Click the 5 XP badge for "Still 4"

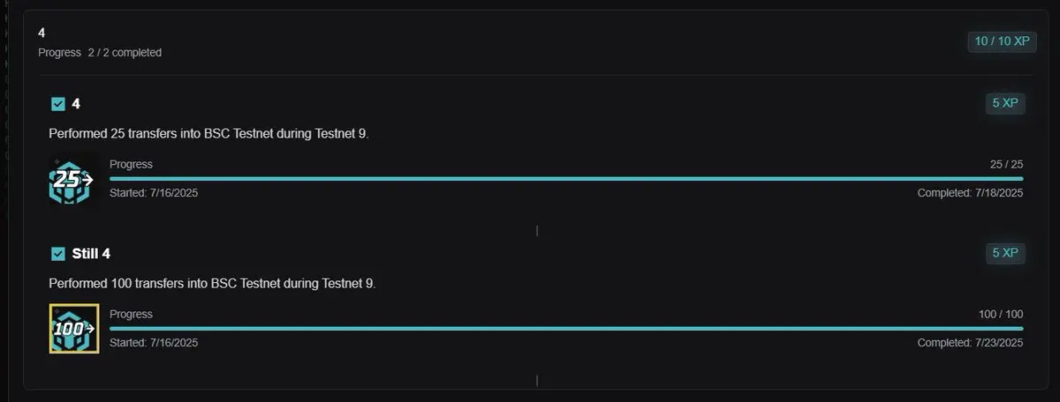tap(1005, 253)
